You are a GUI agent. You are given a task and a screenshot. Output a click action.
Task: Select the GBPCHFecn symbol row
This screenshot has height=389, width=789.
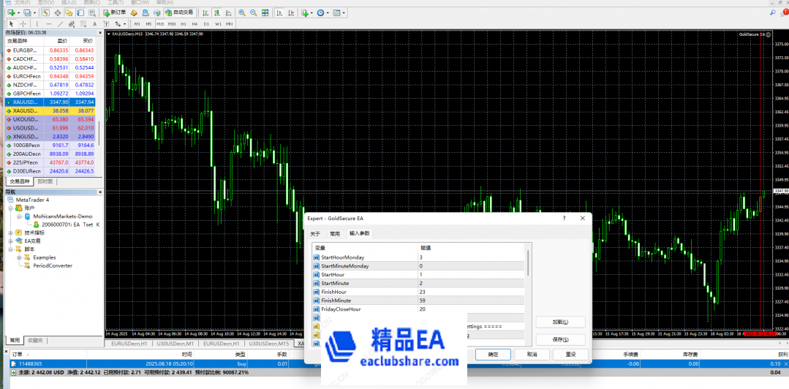click(x=50, y=93)
